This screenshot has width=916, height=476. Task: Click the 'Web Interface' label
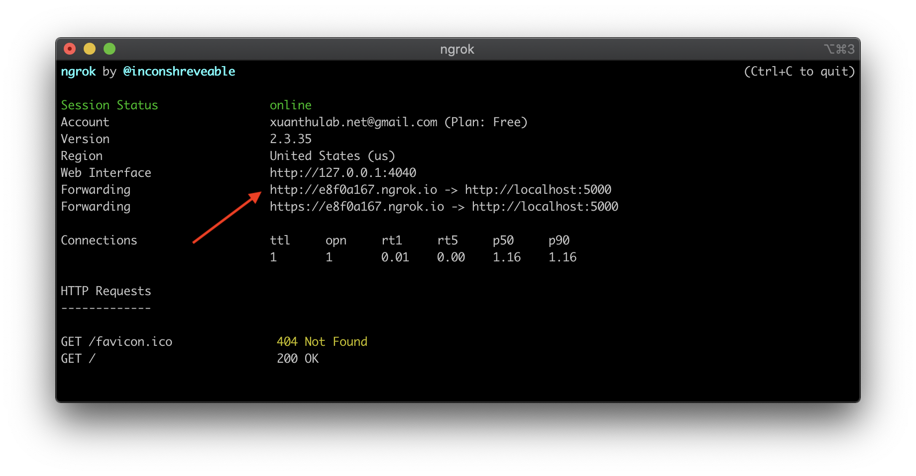106,173
